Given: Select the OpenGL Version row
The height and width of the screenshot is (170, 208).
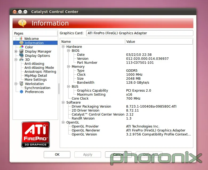Looking at the screenshot, I should click(126, 134).
